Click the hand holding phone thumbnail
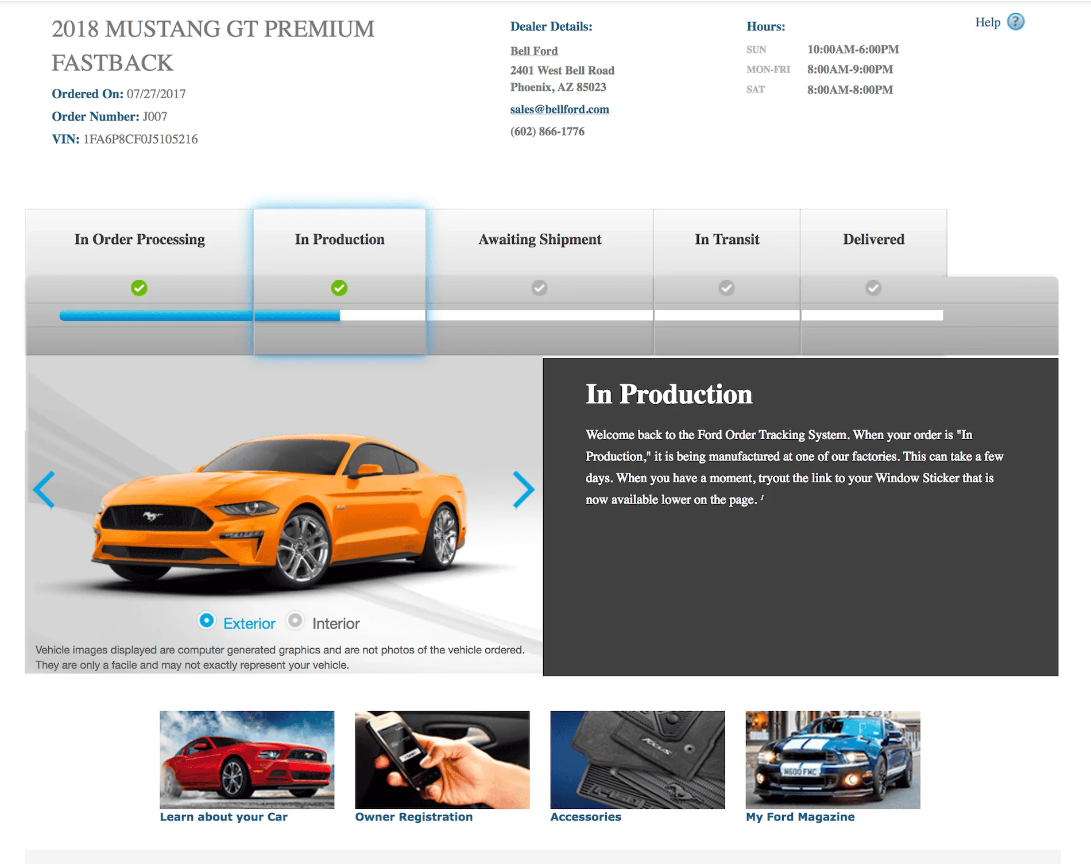Image resolution: width=1091 pixels, height=864 pixels. point(442,760)
